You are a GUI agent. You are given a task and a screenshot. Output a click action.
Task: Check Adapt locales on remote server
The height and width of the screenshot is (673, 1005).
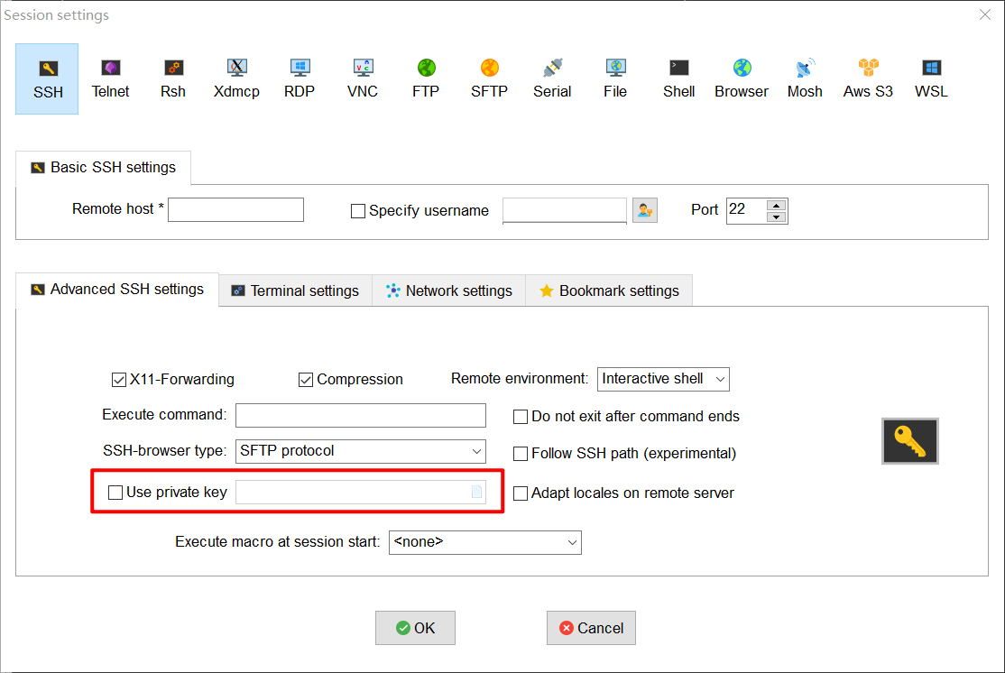pyautogui.click(x=521, y=493)
